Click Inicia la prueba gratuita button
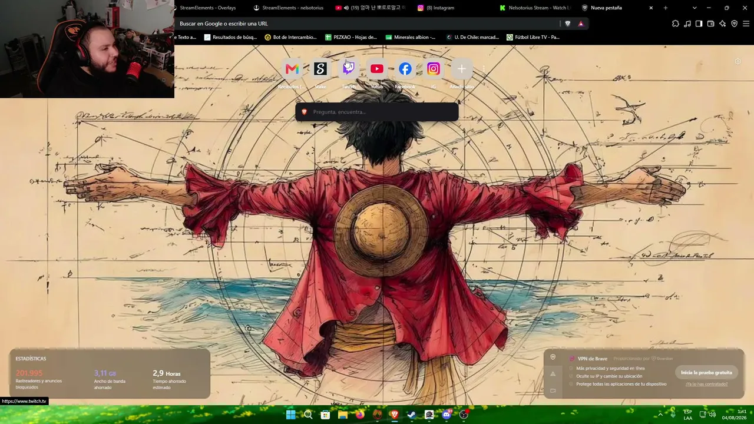Screen dimensions: 754x424 [x=706, y=372]
